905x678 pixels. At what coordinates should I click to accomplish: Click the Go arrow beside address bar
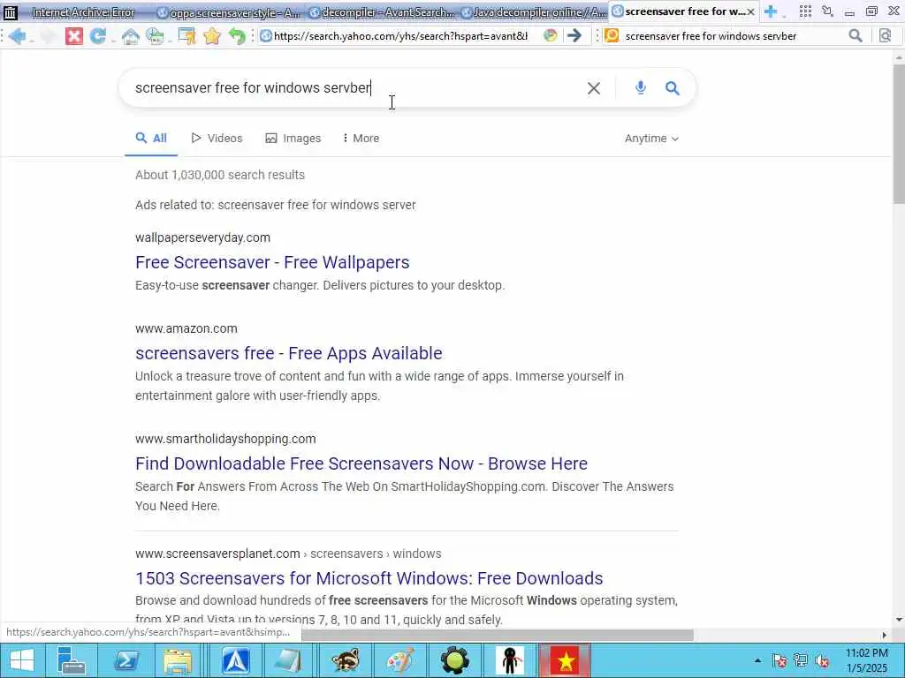click(x=574, y=35)
